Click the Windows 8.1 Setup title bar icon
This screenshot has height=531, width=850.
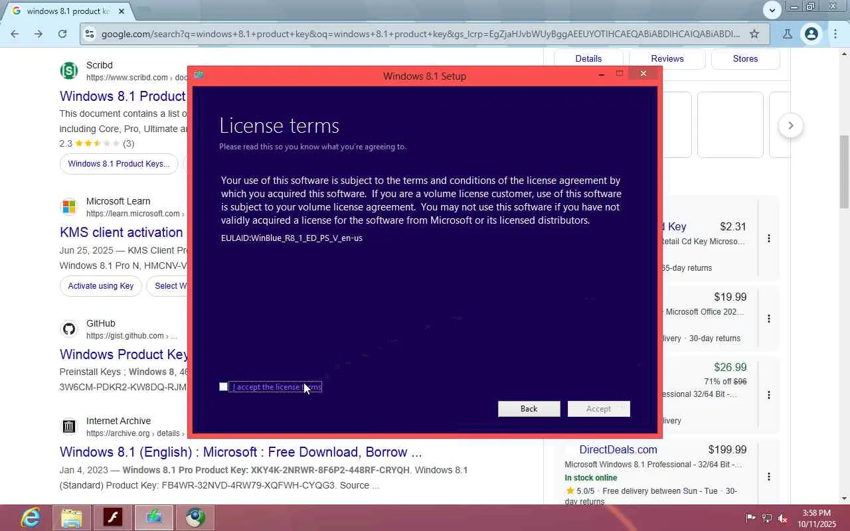pos(199,75)
